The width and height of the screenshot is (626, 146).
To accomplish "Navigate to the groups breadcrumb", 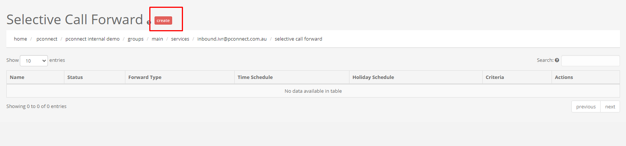I will (x=135, y=39).
